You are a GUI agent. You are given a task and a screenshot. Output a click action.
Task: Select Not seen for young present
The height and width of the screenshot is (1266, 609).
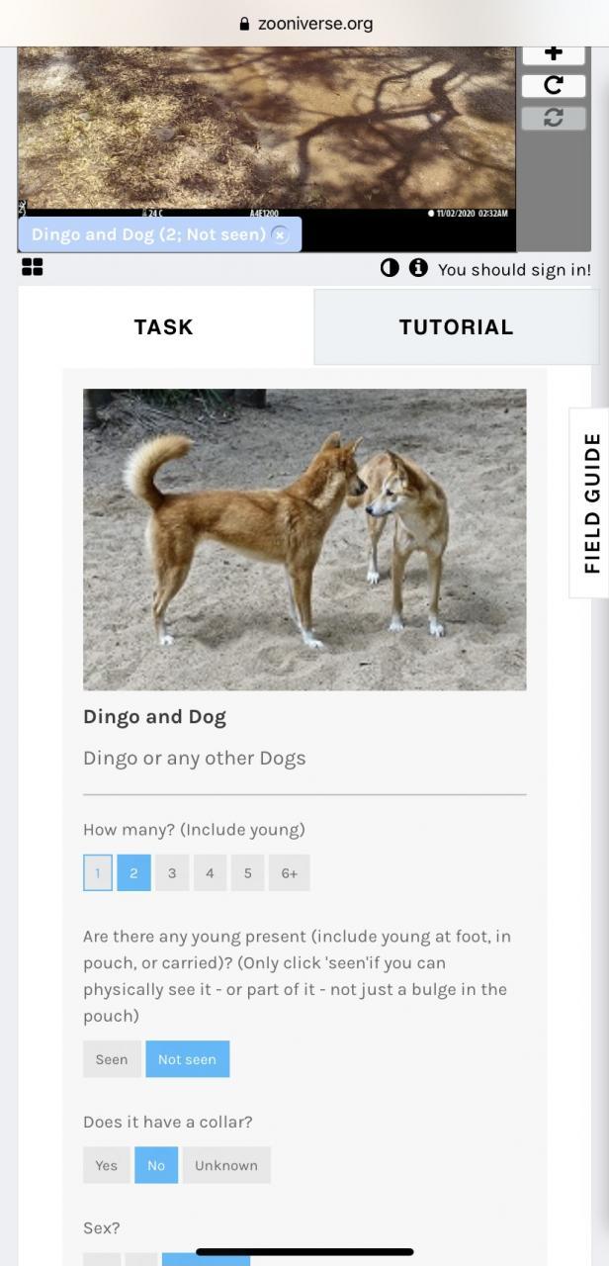coord(187,1059)
